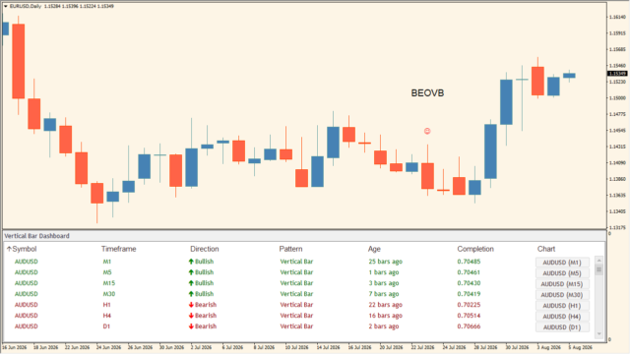Screen dimensions: 630x354
Task: Click the bullish arrow in the M15 row
Action: pos(191,283)
